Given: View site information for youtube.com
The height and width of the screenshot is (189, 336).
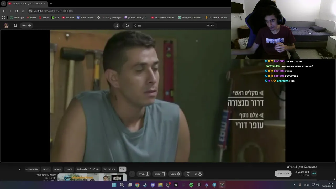Looking at the screenshot, I should pos(30,11).
